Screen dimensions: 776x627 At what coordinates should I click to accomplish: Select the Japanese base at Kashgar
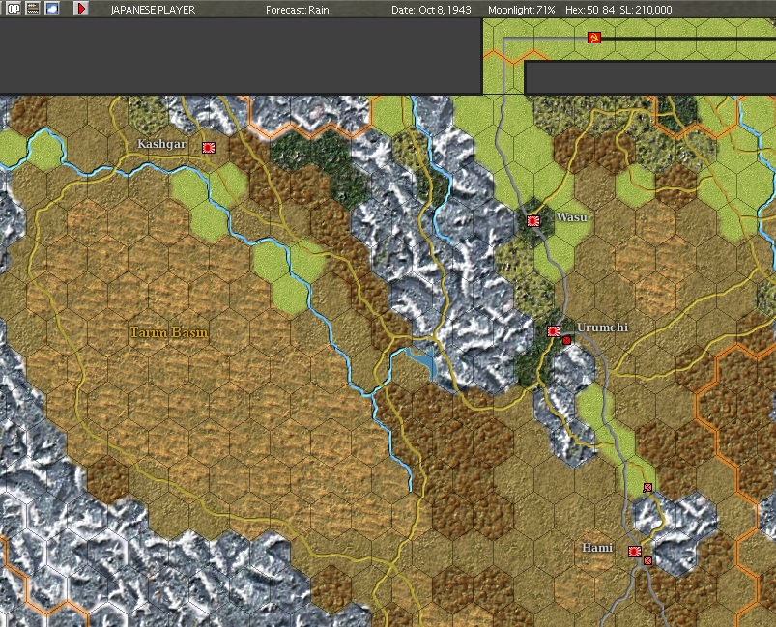[x=209, y=148]
